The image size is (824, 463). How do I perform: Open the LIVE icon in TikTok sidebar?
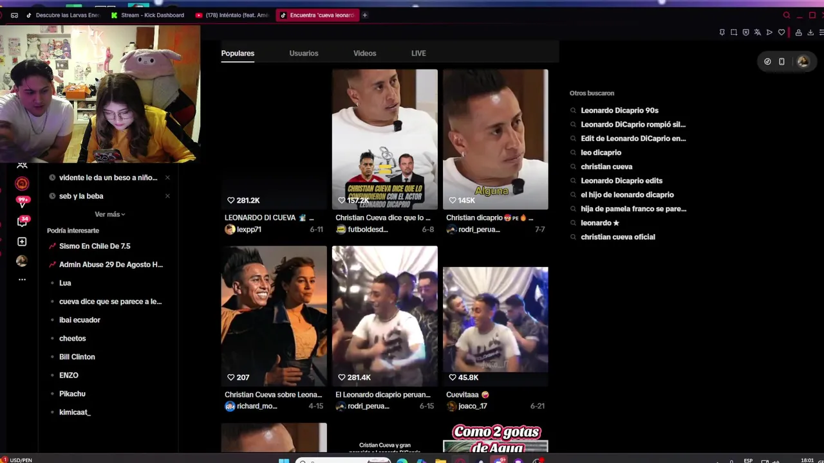coord(22,183)
